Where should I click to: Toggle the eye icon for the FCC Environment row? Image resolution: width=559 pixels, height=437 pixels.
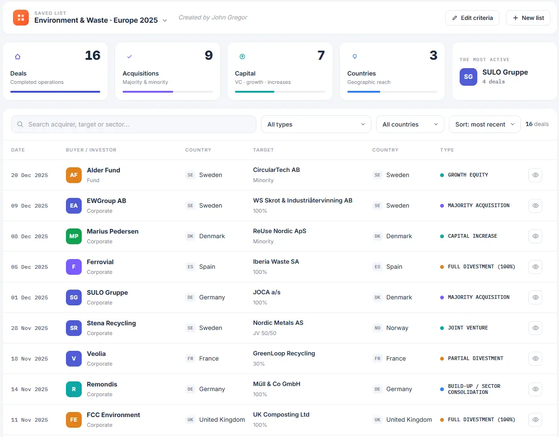click(535, 420)
